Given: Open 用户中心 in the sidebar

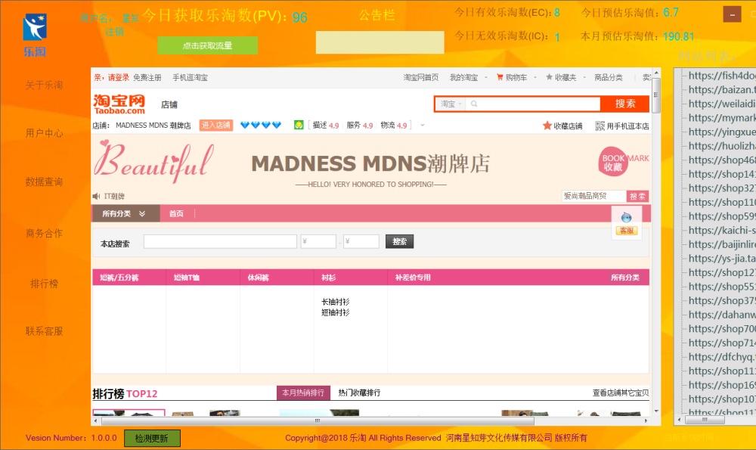Looking at the screenshot, I should (44, 133).
